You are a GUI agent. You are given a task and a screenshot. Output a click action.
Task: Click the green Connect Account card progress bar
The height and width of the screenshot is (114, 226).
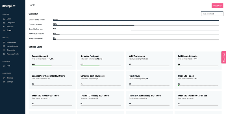[x=52, y=66]
